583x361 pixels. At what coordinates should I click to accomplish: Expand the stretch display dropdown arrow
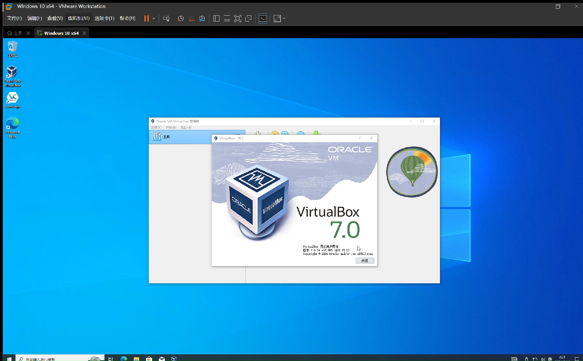click(284, 18)
